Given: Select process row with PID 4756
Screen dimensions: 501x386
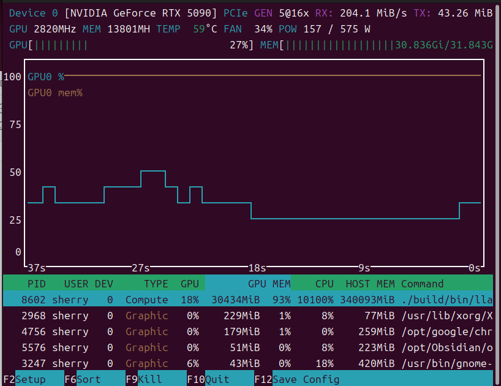Looking at the screenshot, I should pyautogui.click(x=248, y=331).
